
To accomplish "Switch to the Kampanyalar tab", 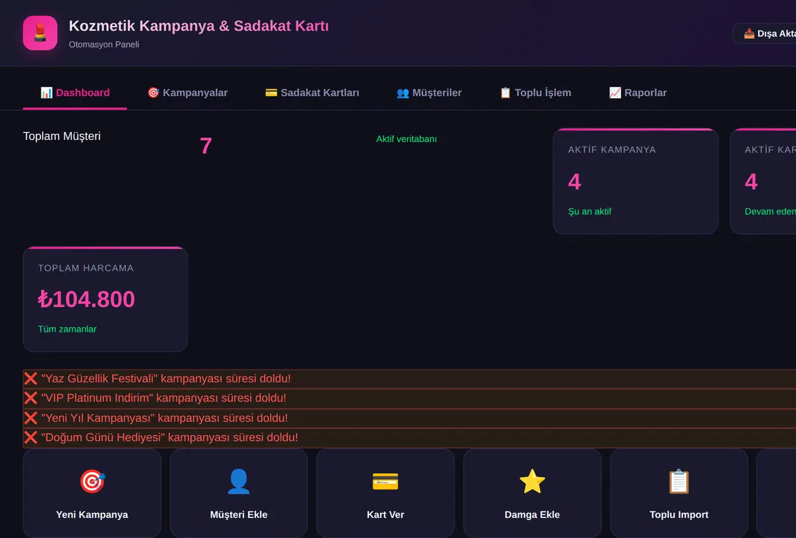I will coord(187,93).
